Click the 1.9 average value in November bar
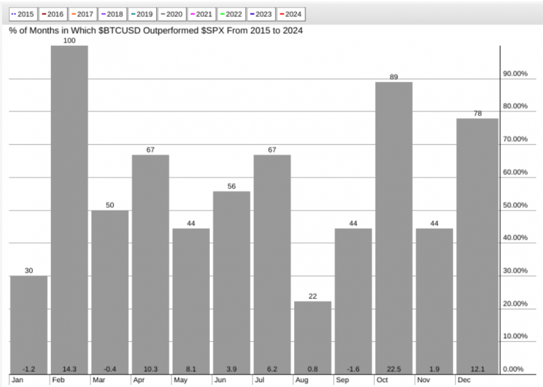 (x=434, y=369)
